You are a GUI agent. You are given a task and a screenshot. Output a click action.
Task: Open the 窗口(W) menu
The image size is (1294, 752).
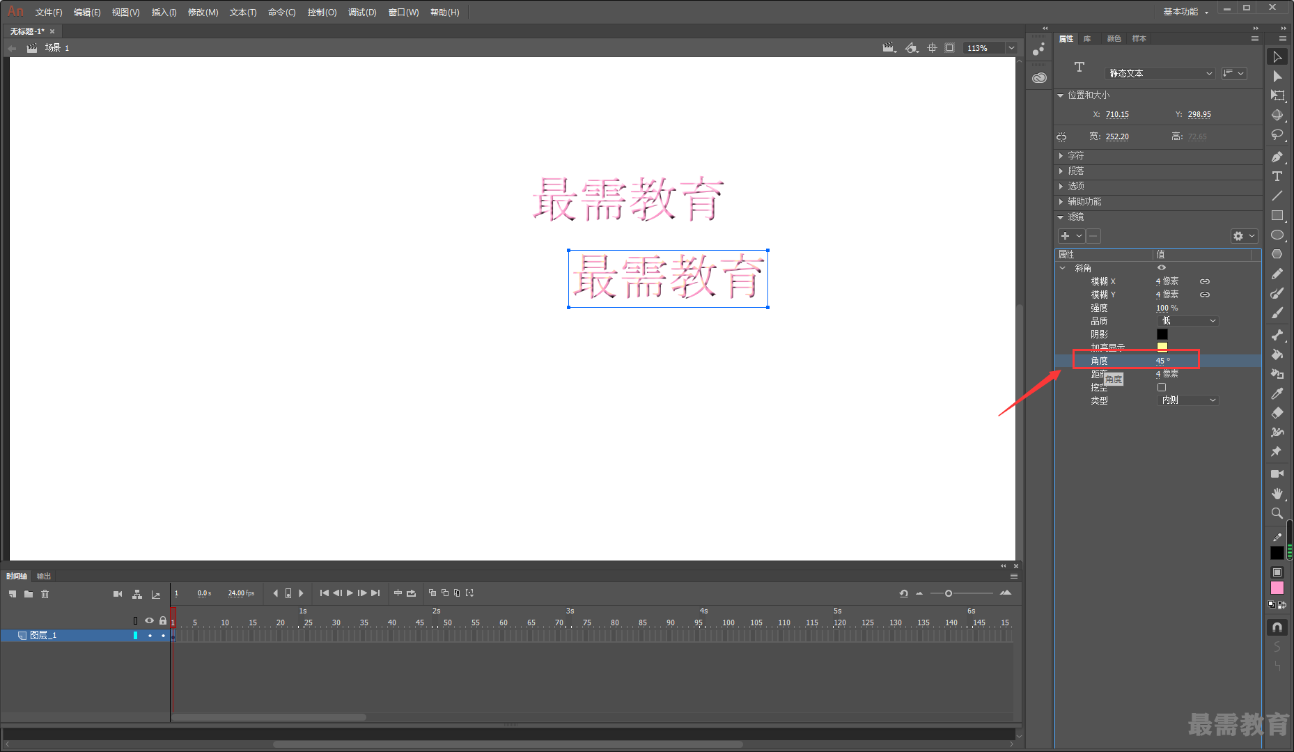click(x=403, y=13)
